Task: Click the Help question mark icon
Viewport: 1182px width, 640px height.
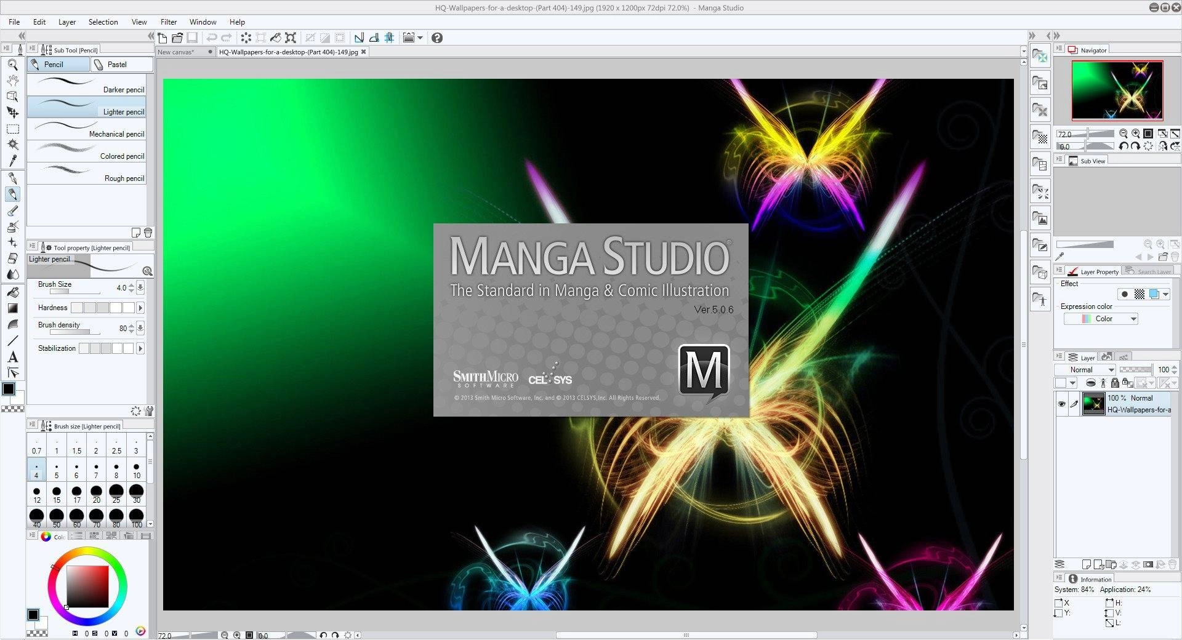Action: [437, 38]
